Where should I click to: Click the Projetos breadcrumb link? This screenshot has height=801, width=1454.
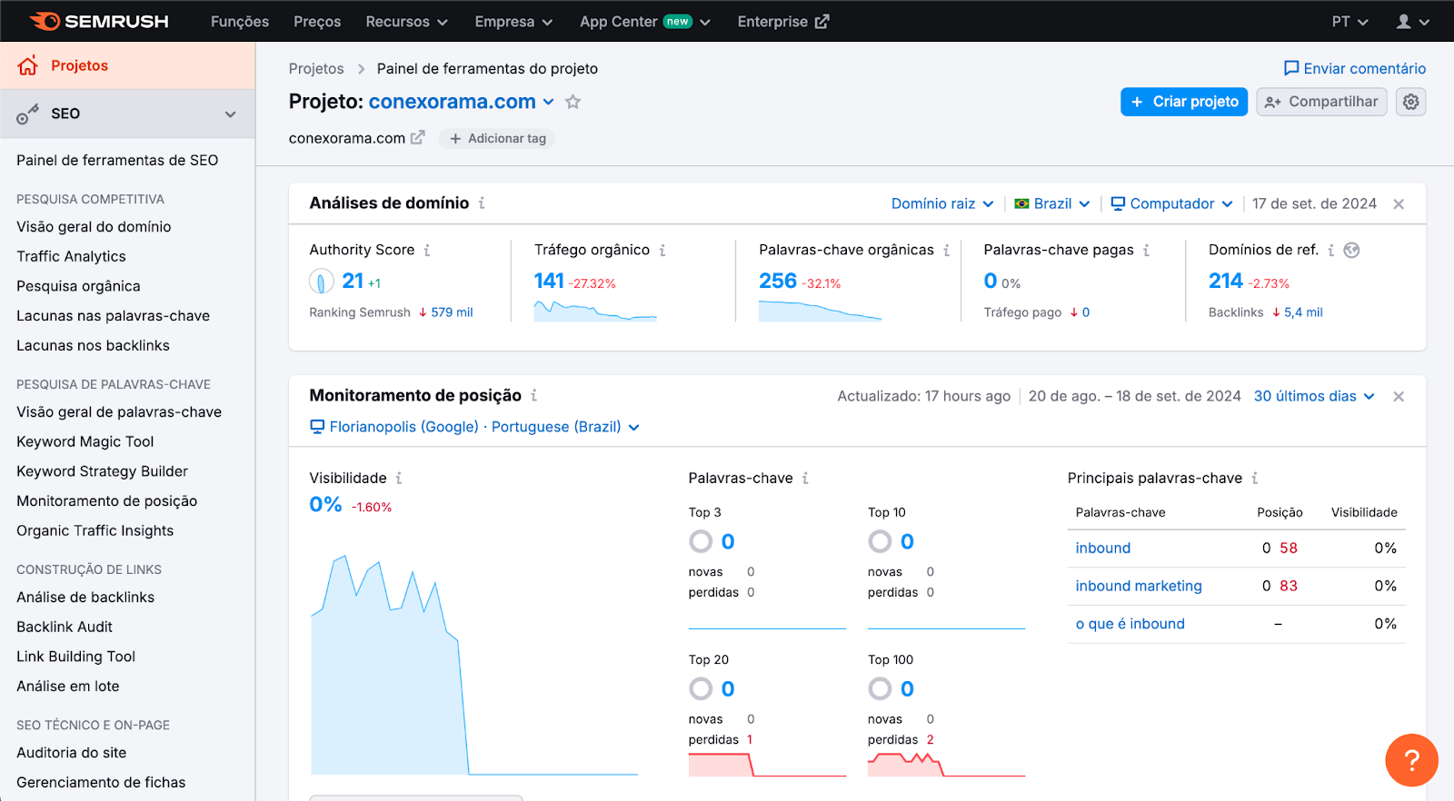coord(316,69)
